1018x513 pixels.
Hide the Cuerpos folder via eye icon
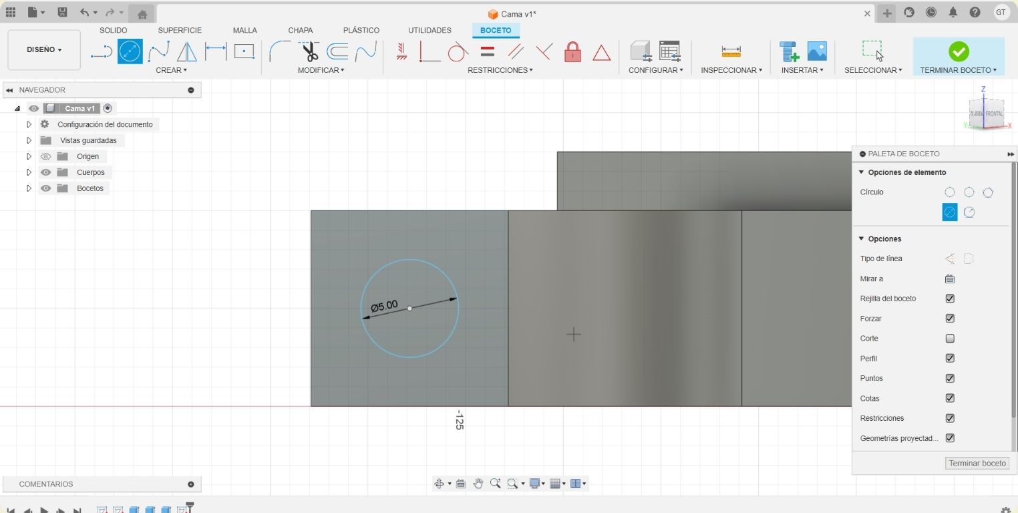coord(45,172)
